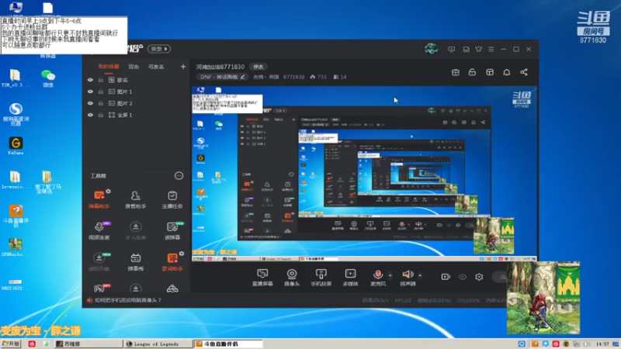The height and width of the screenshot is (349, 621).
Task: Click the unlock icon in header
Action: point(472,72)
